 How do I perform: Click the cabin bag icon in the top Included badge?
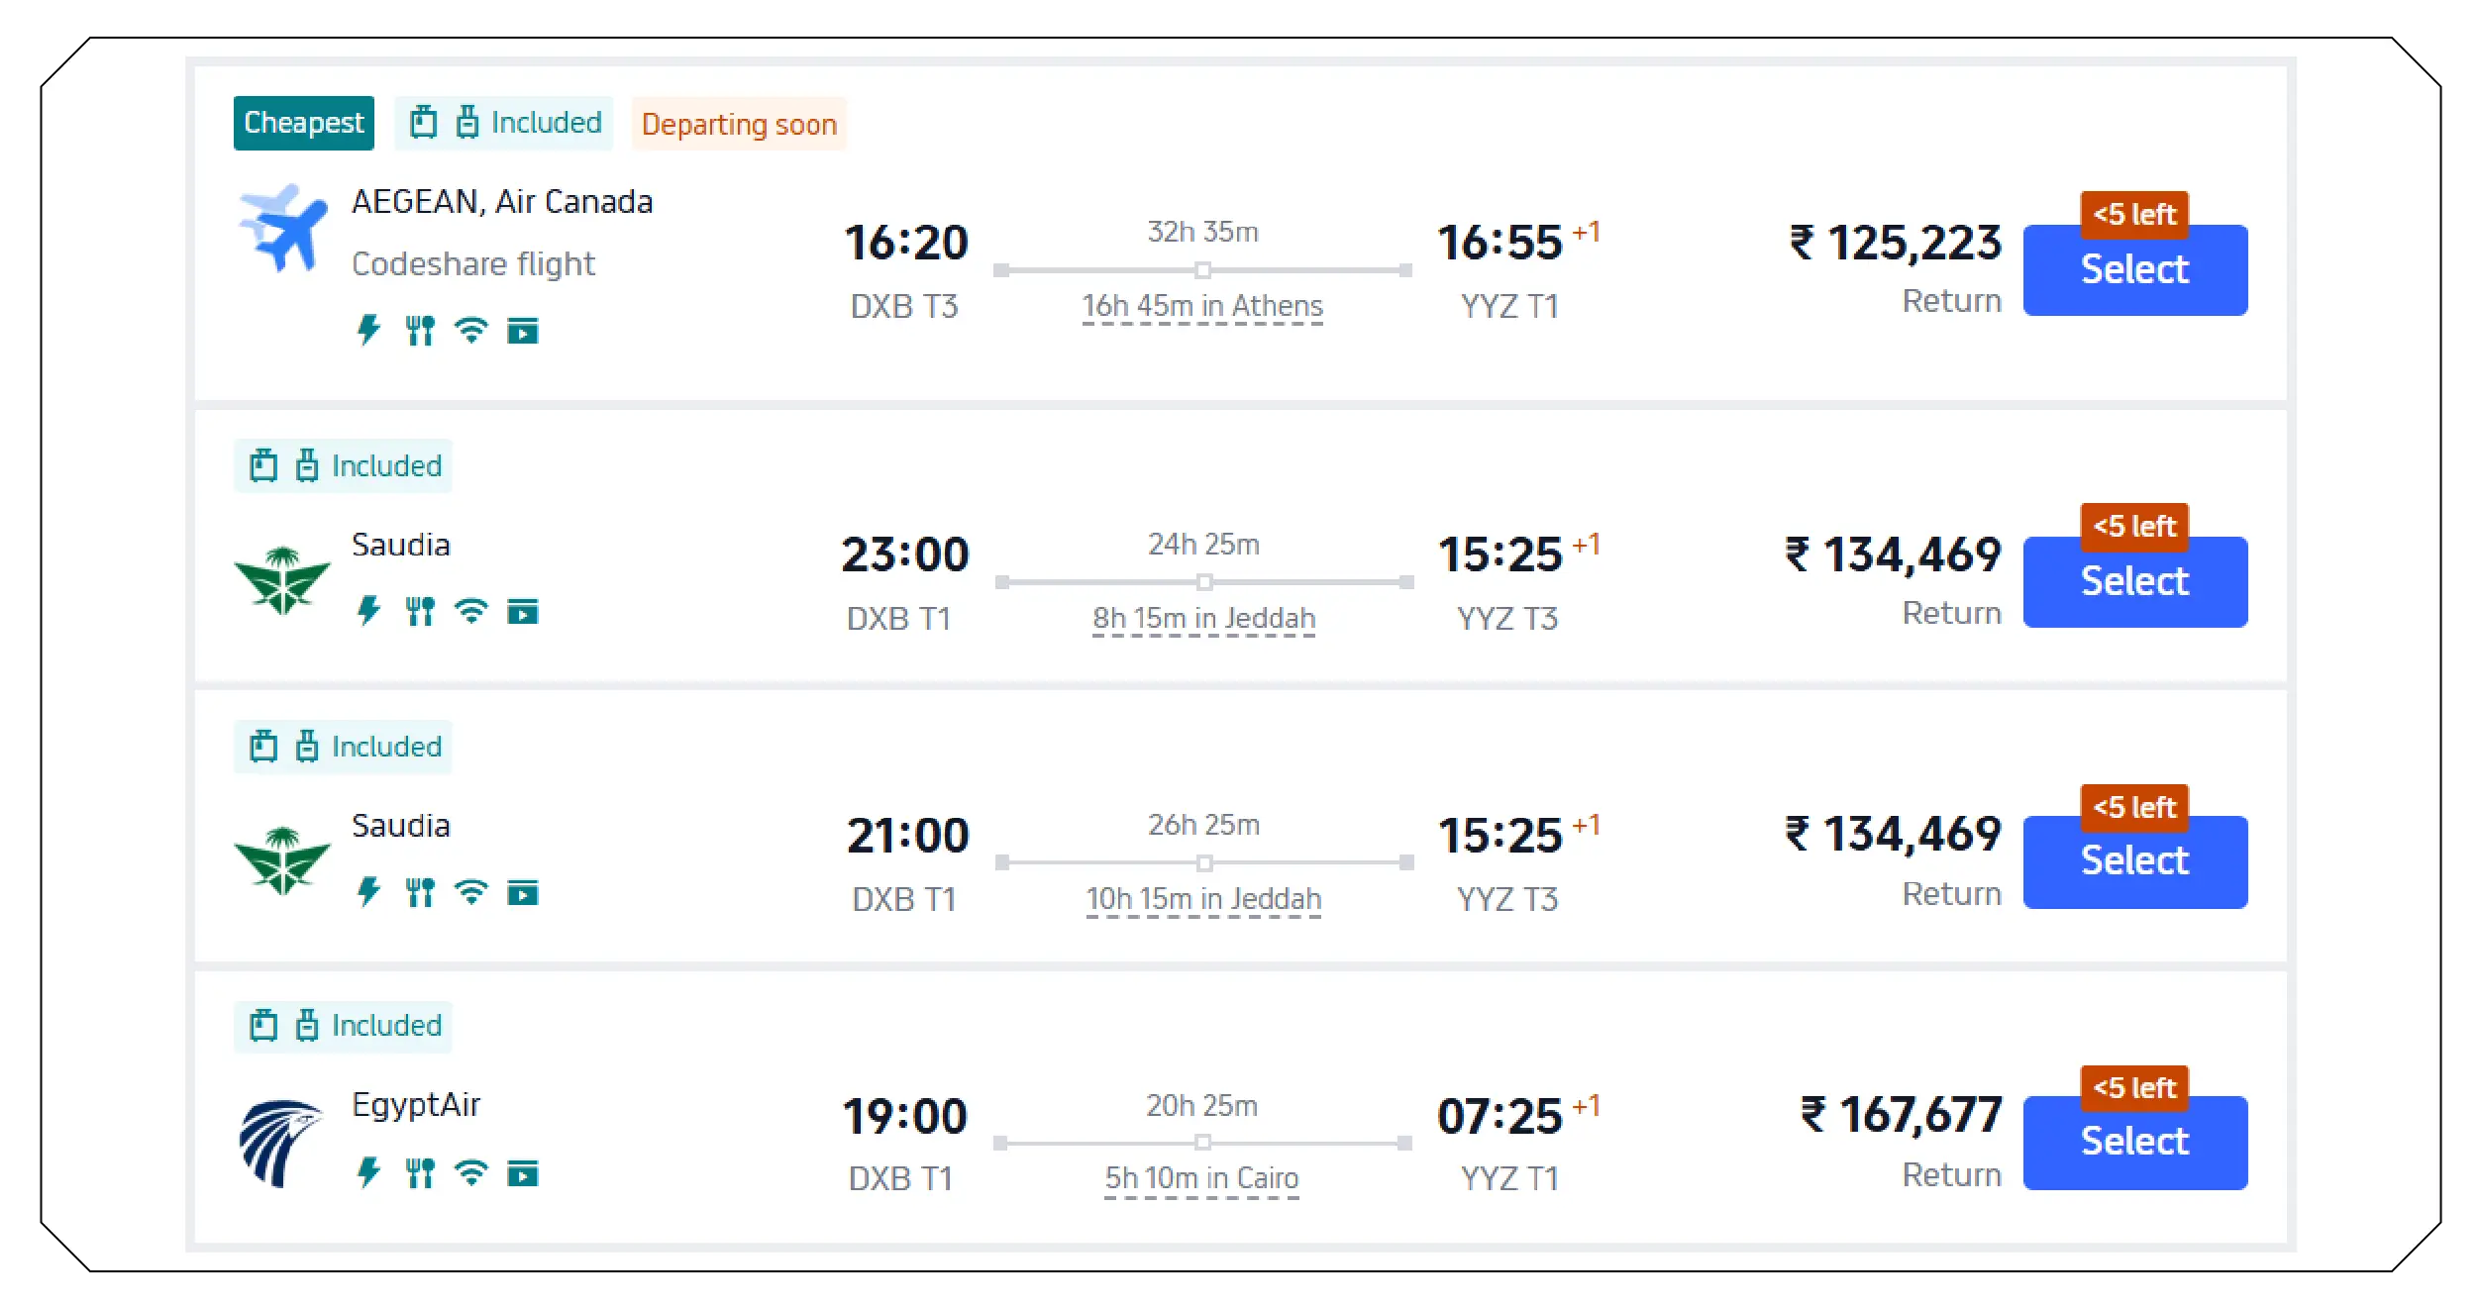tap(424, 122)
